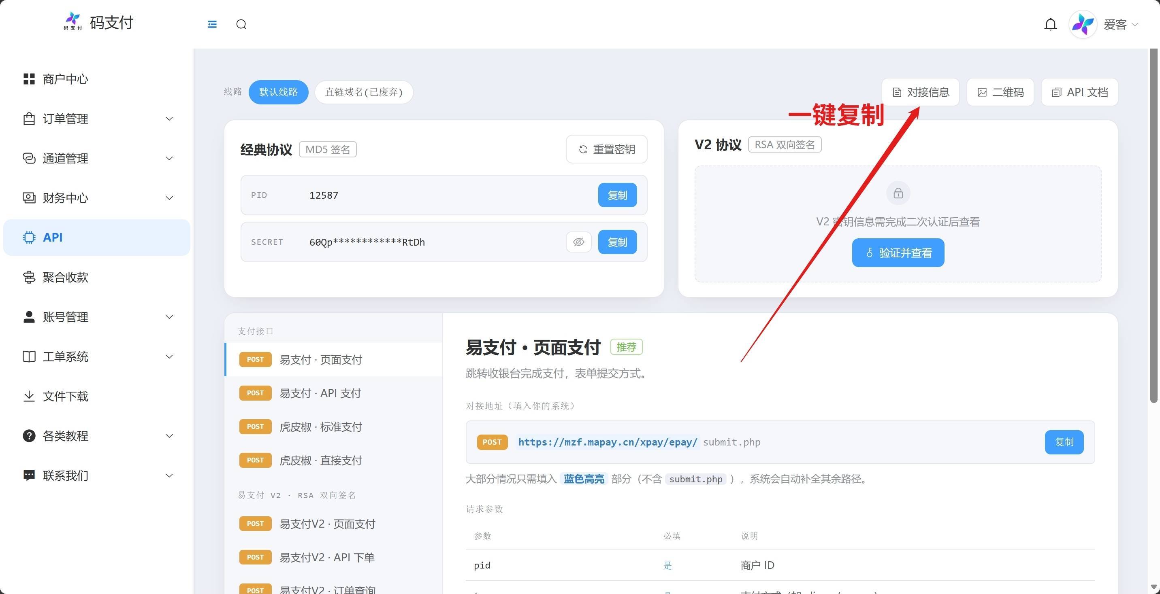Open the 爱客 user dropdown arrow
Image resolution: width=1160 pixels, height=594 pixels.
pyautogui.click(x=1135, y=24)
